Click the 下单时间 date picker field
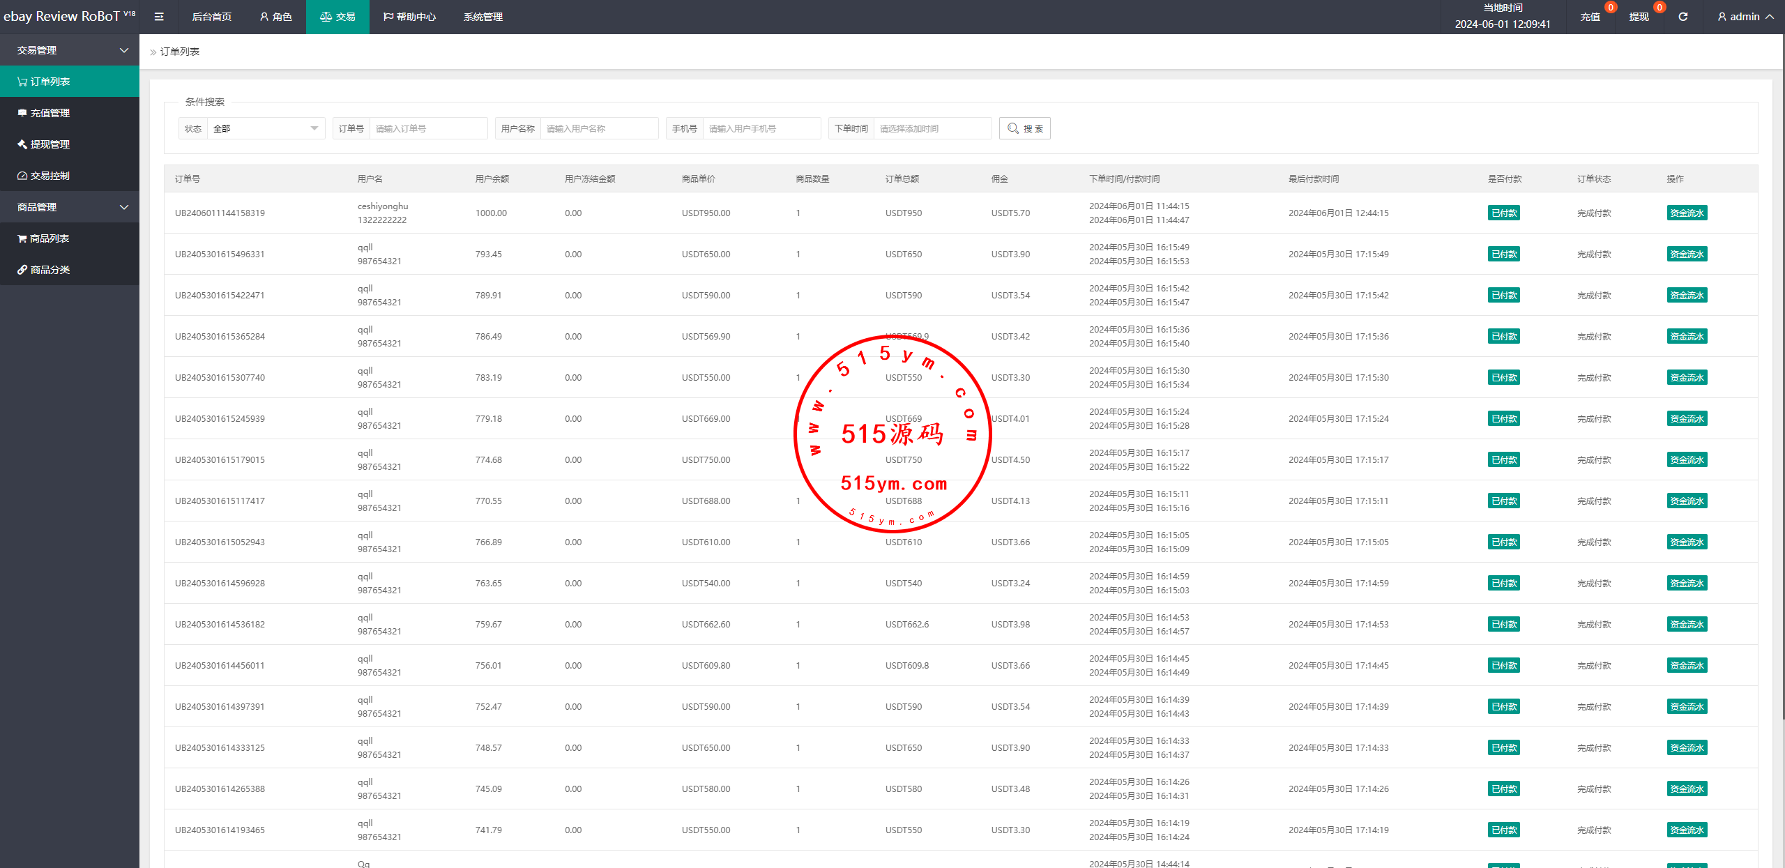The image size is (1785, 868). point(932,128)
